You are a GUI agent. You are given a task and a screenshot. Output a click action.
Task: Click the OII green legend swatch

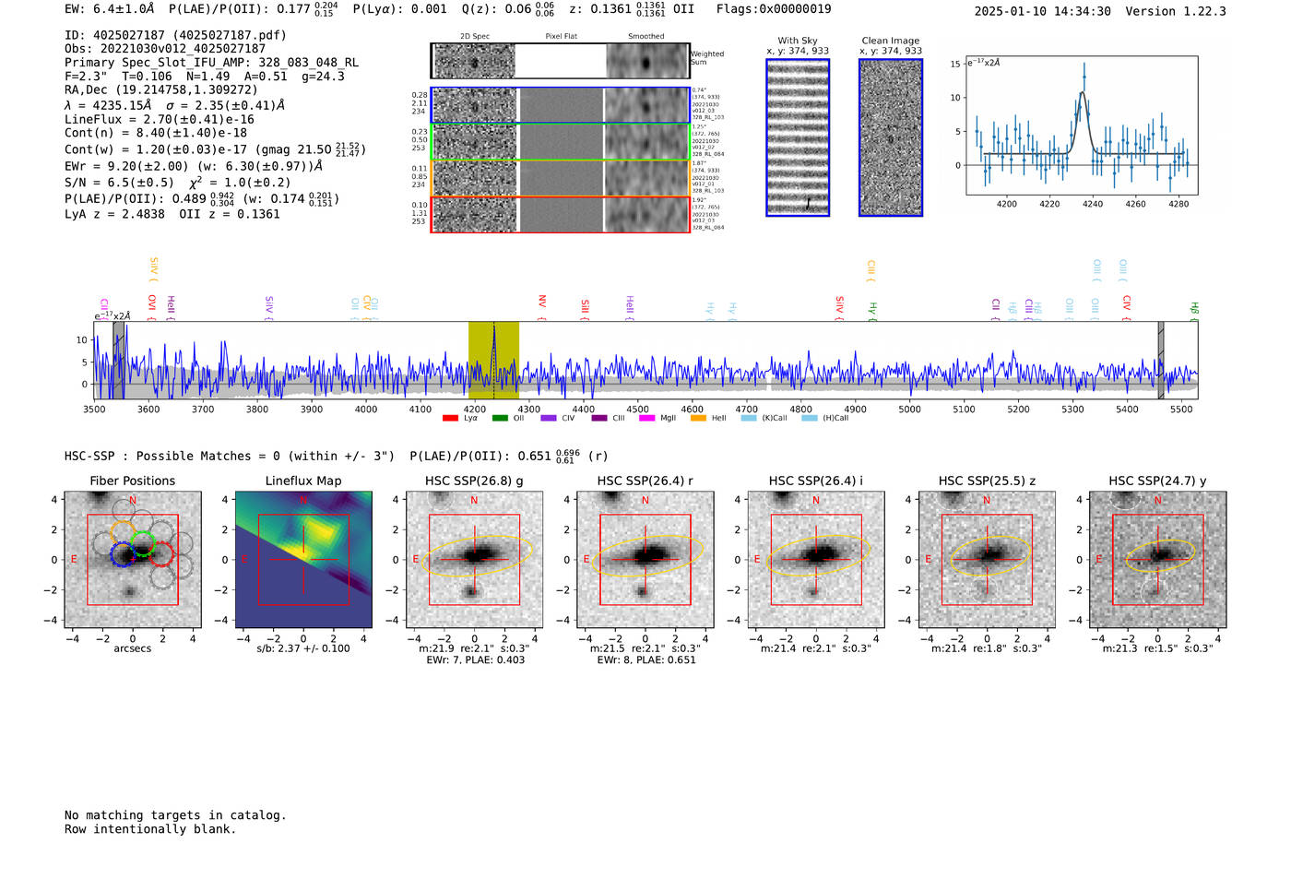coord(500,418)
